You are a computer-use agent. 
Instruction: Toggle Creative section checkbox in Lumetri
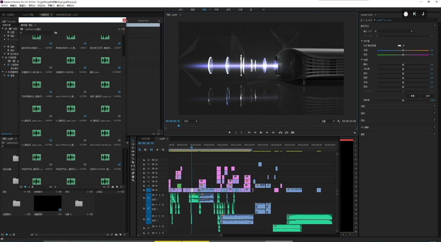coord(435,106)
